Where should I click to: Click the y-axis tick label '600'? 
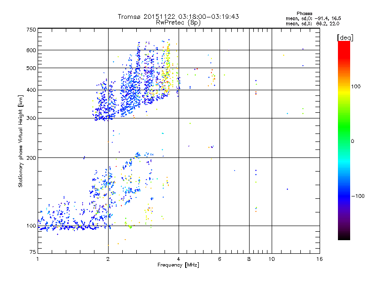click(31, 50)
